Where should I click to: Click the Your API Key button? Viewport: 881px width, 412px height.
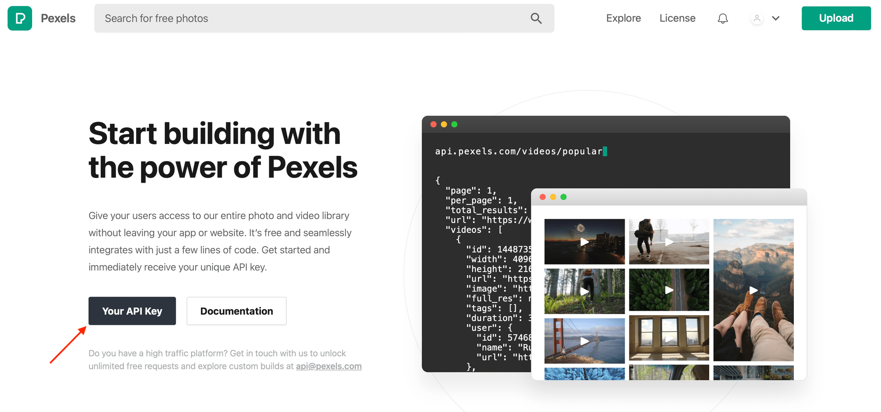(132, 311)
